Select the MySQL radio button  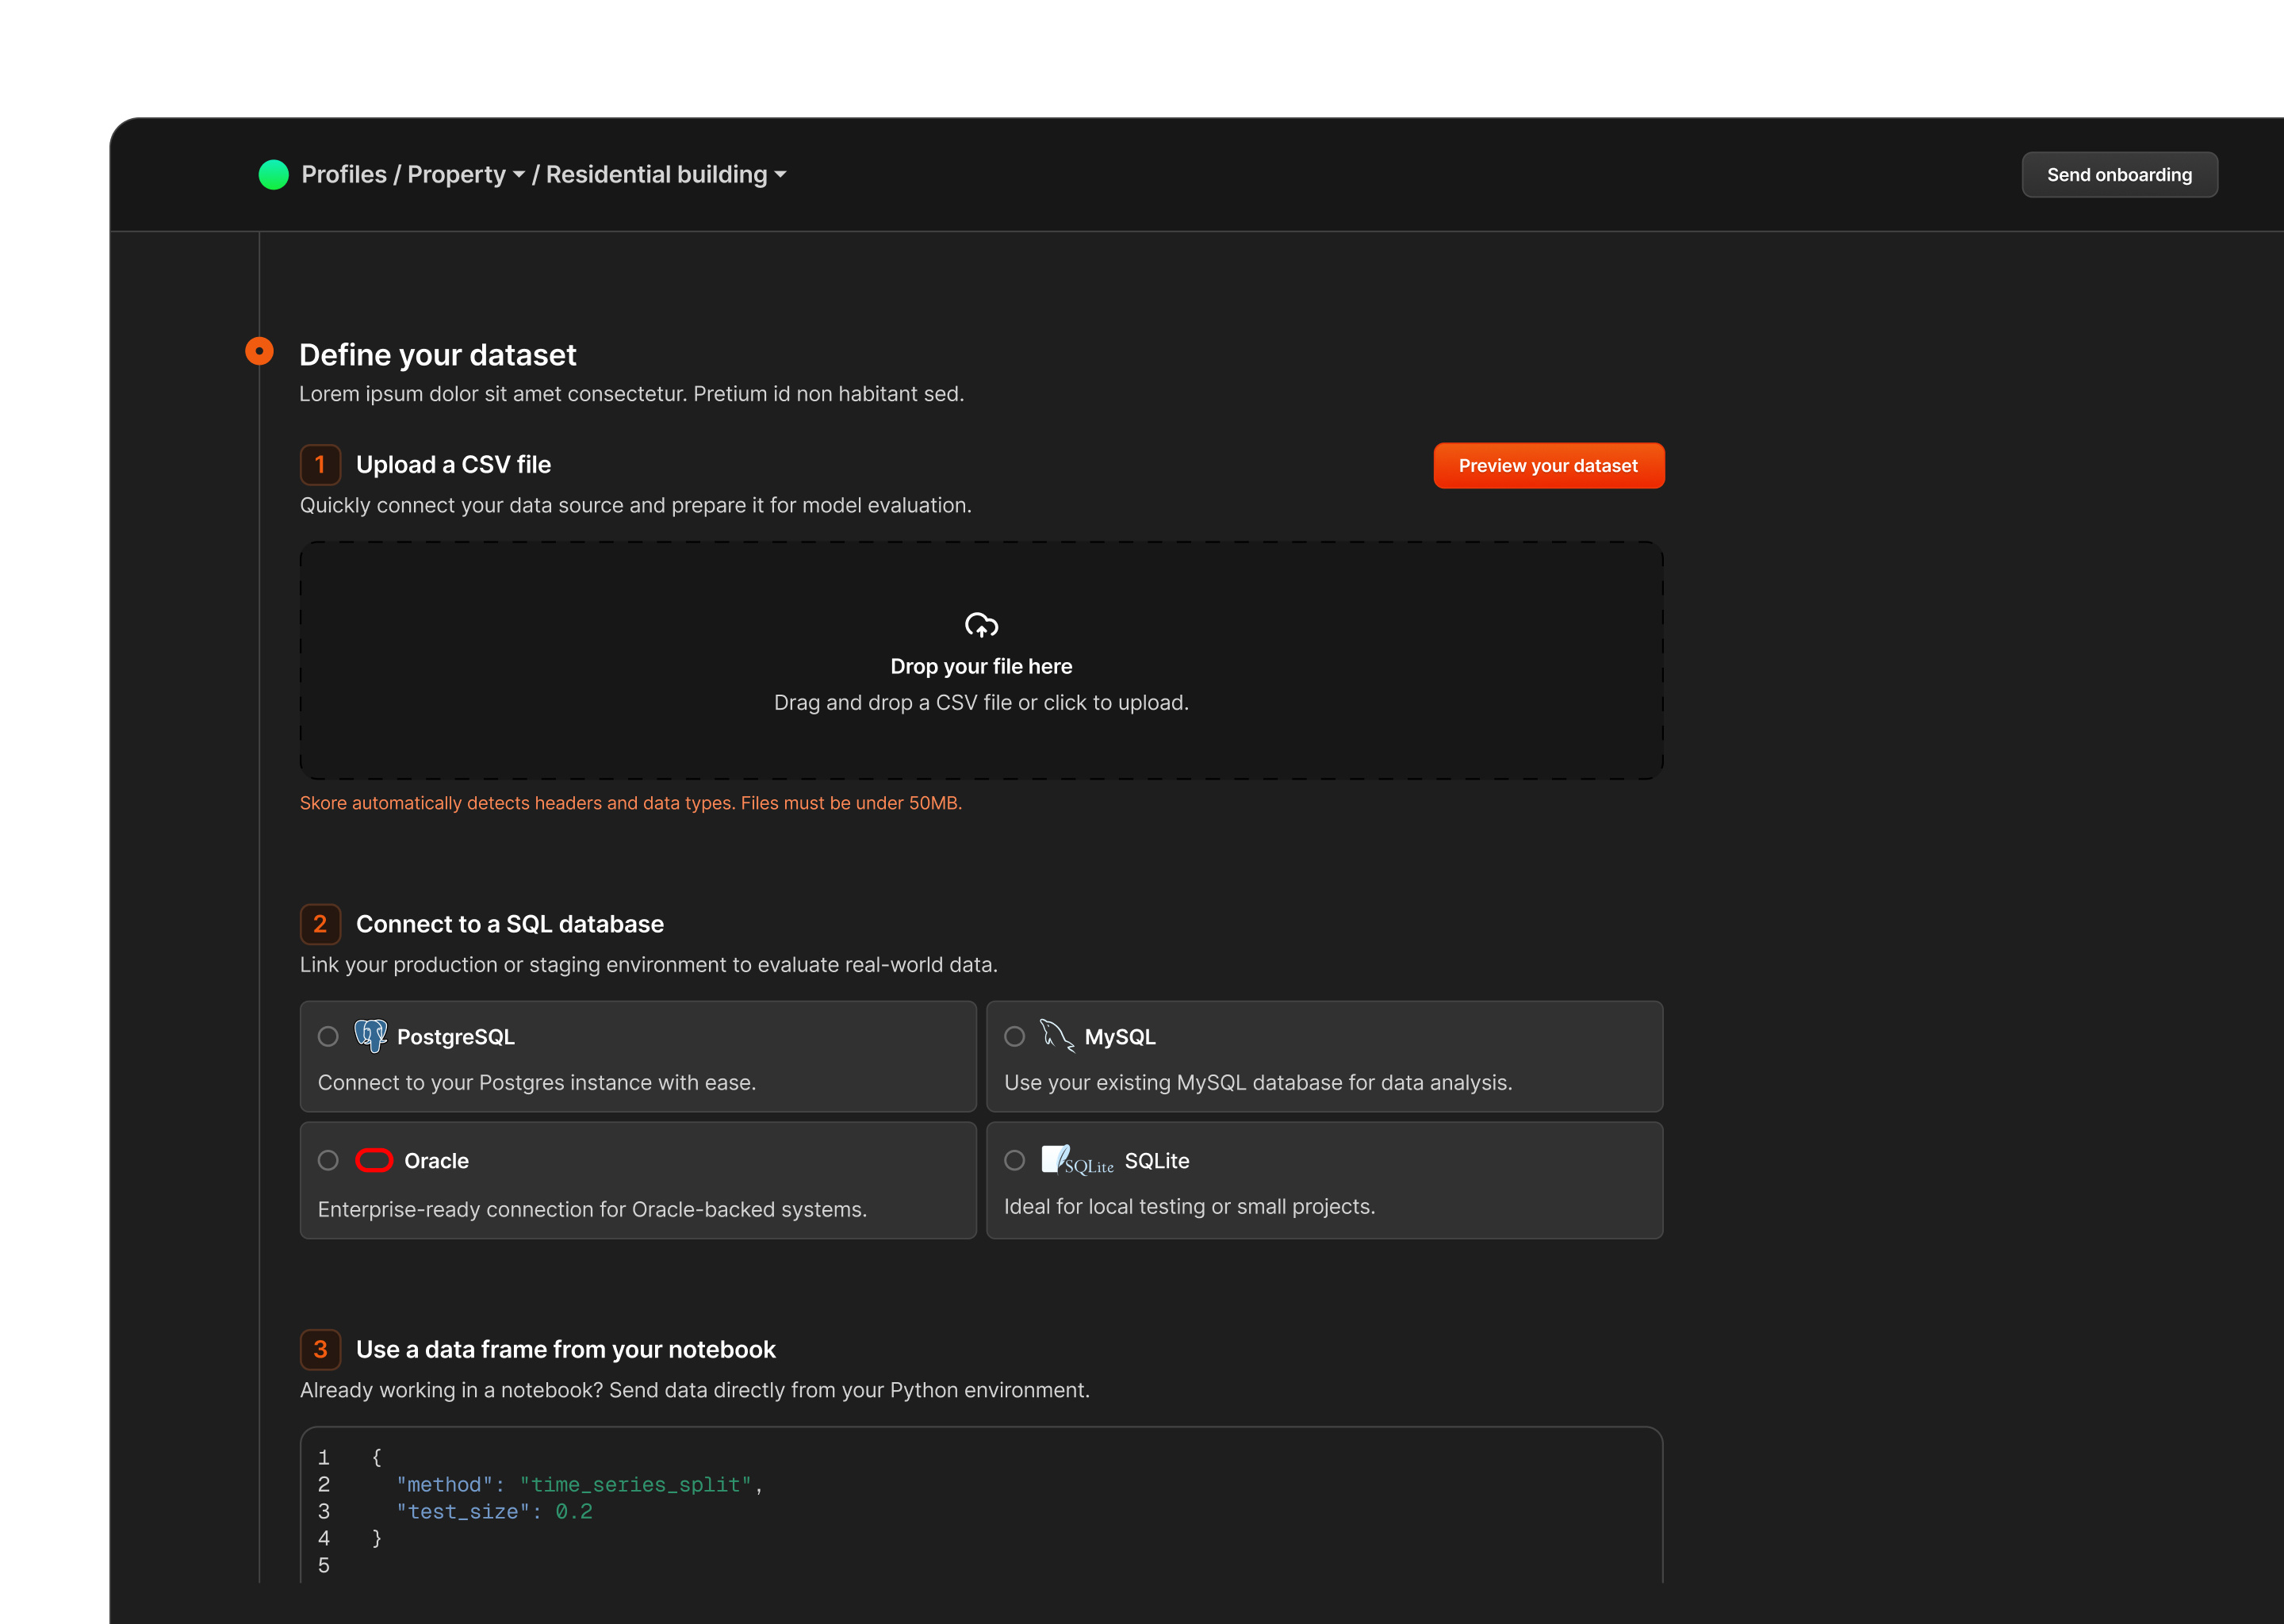click(x=1015, y=1037)
